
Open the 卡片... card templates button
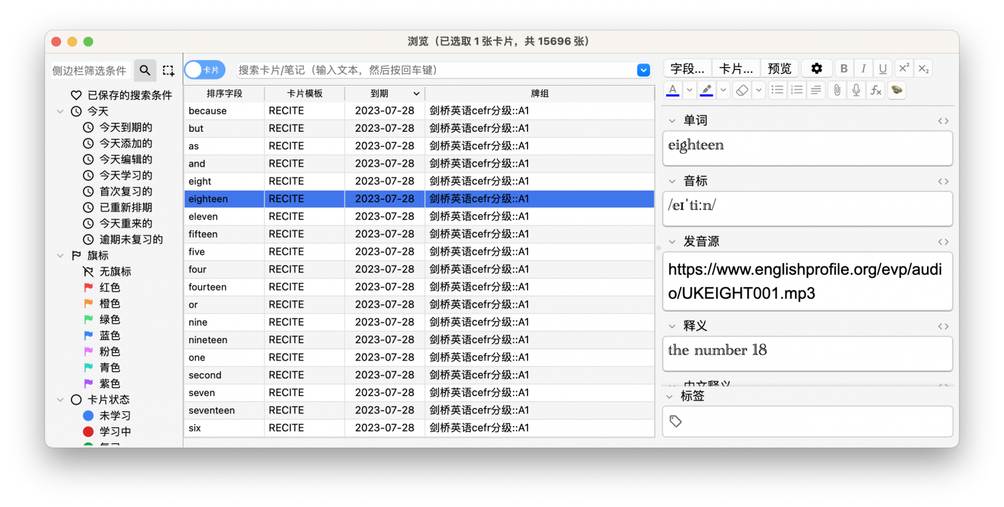pyautogui.click(x=736, y=68)
